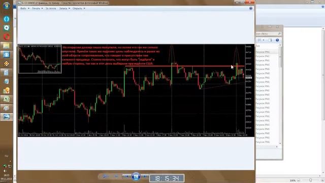Click the search magnifier in Explorer window
Viewport: 325px width, 183px height.
click(x=279, y=34)
